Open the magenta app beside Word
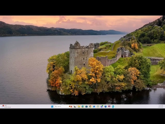The image size is (165, 124). click(109, 106)
